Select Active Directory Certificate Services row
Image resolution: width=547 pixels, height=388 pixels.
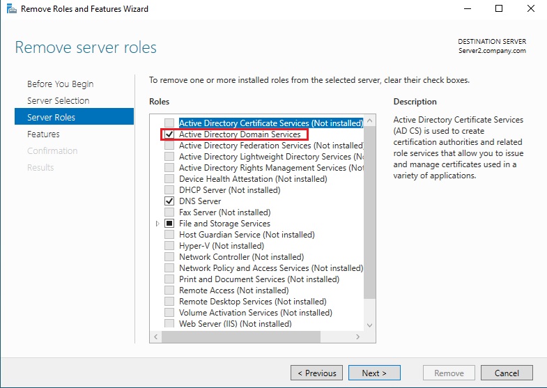(x=270, y=123)
